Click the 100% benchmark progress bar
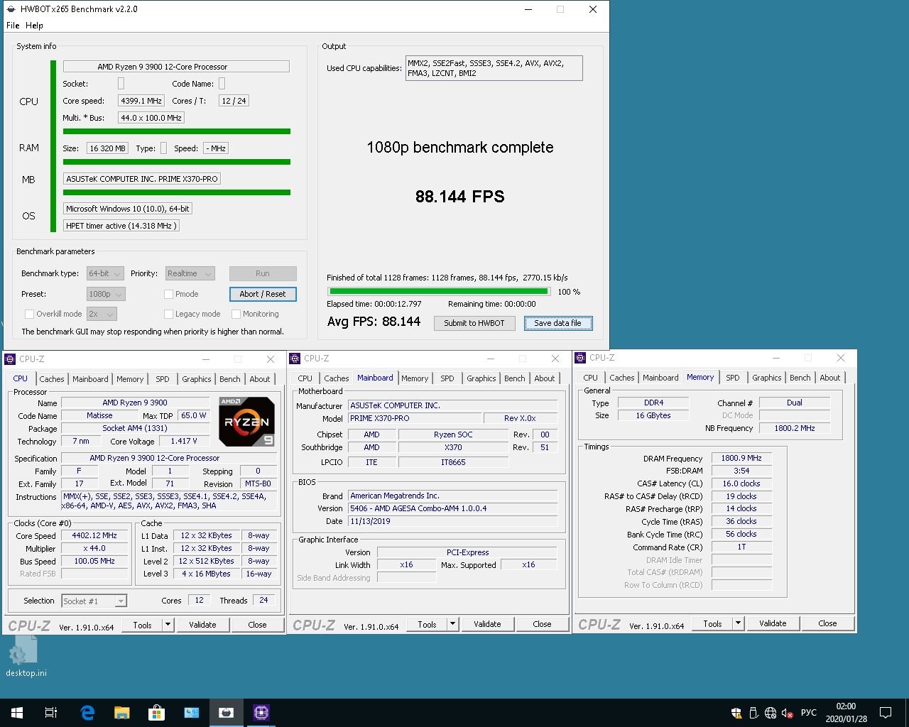The width and height of the screenshot is (909, 727). pyautogui.click(x=438, y=291)
